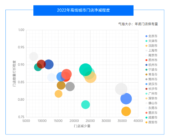
Task: Click the 成都市 legend entry
Action: (x=151, y=118)
